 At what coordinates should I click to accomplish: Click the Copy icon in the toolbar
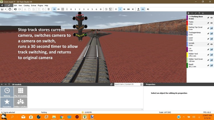click(29, 9)
